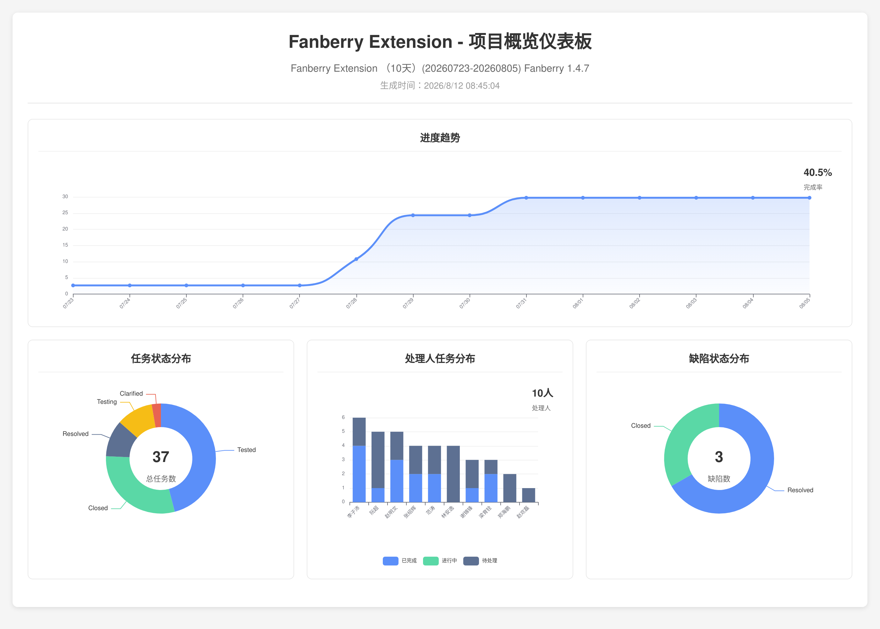Click the 10人 handler count
This screenshot has height=629, width=880.
click(542, 393)
